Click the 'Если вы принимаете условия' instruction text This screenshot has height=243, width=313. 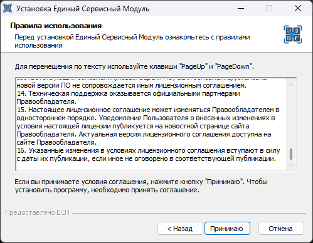tap(141, 186)
